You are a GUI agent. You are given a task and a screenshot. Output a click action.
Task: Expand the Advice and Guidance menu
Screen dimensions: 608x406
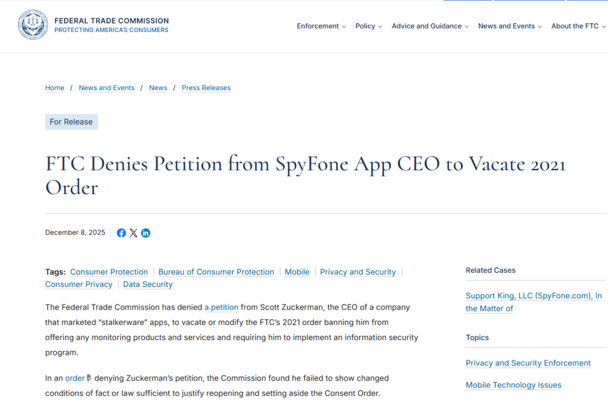pos(430,26)
